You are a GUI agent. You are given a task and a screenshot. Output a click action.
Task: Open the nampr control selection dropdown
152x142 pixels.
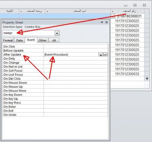tap(57, 33)
